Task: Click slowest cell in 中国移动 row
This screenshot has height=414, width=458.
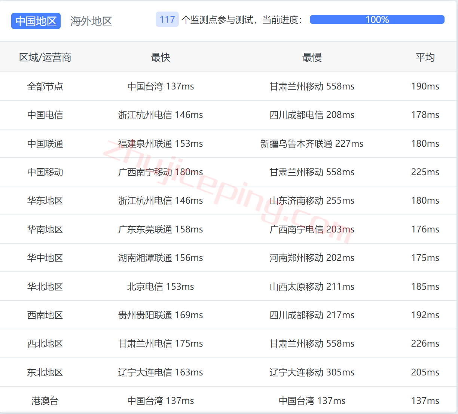Action: [x=312, y=172]
